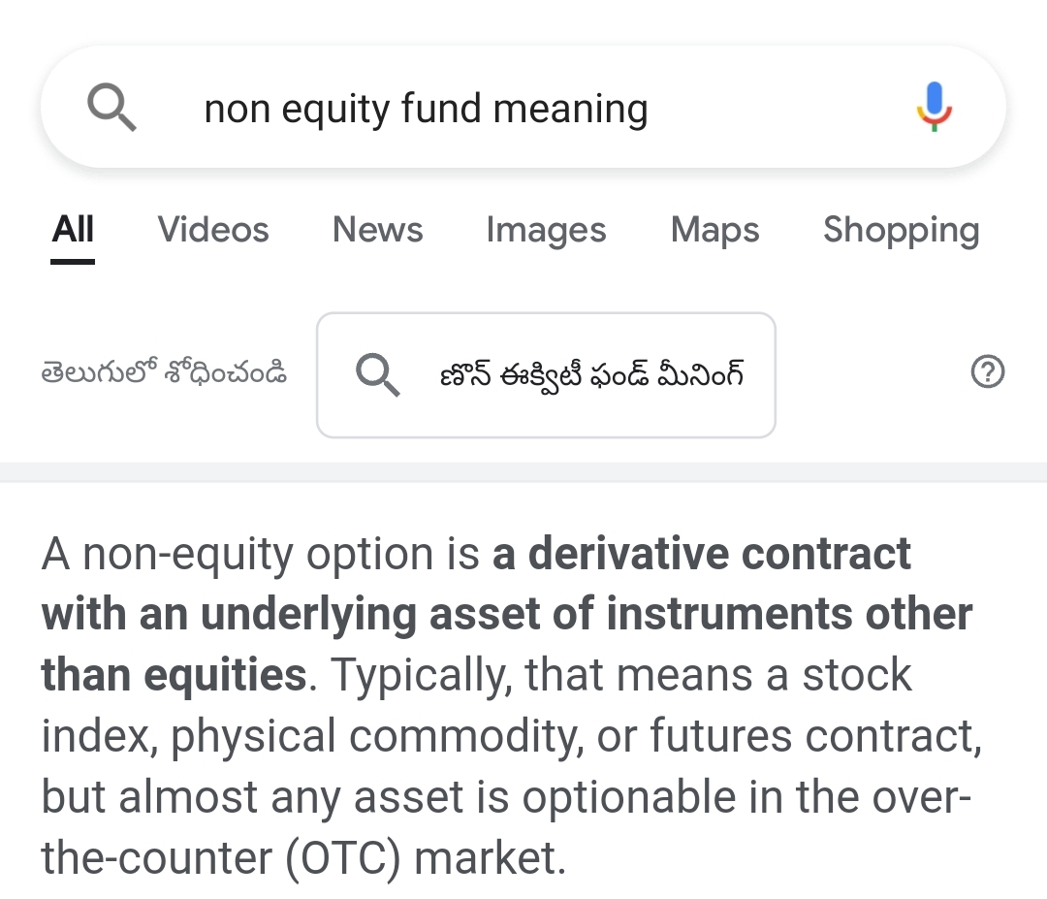Switch to the Videos tab
Viewport: 1047px width, 899px height.
coord(213,231)
